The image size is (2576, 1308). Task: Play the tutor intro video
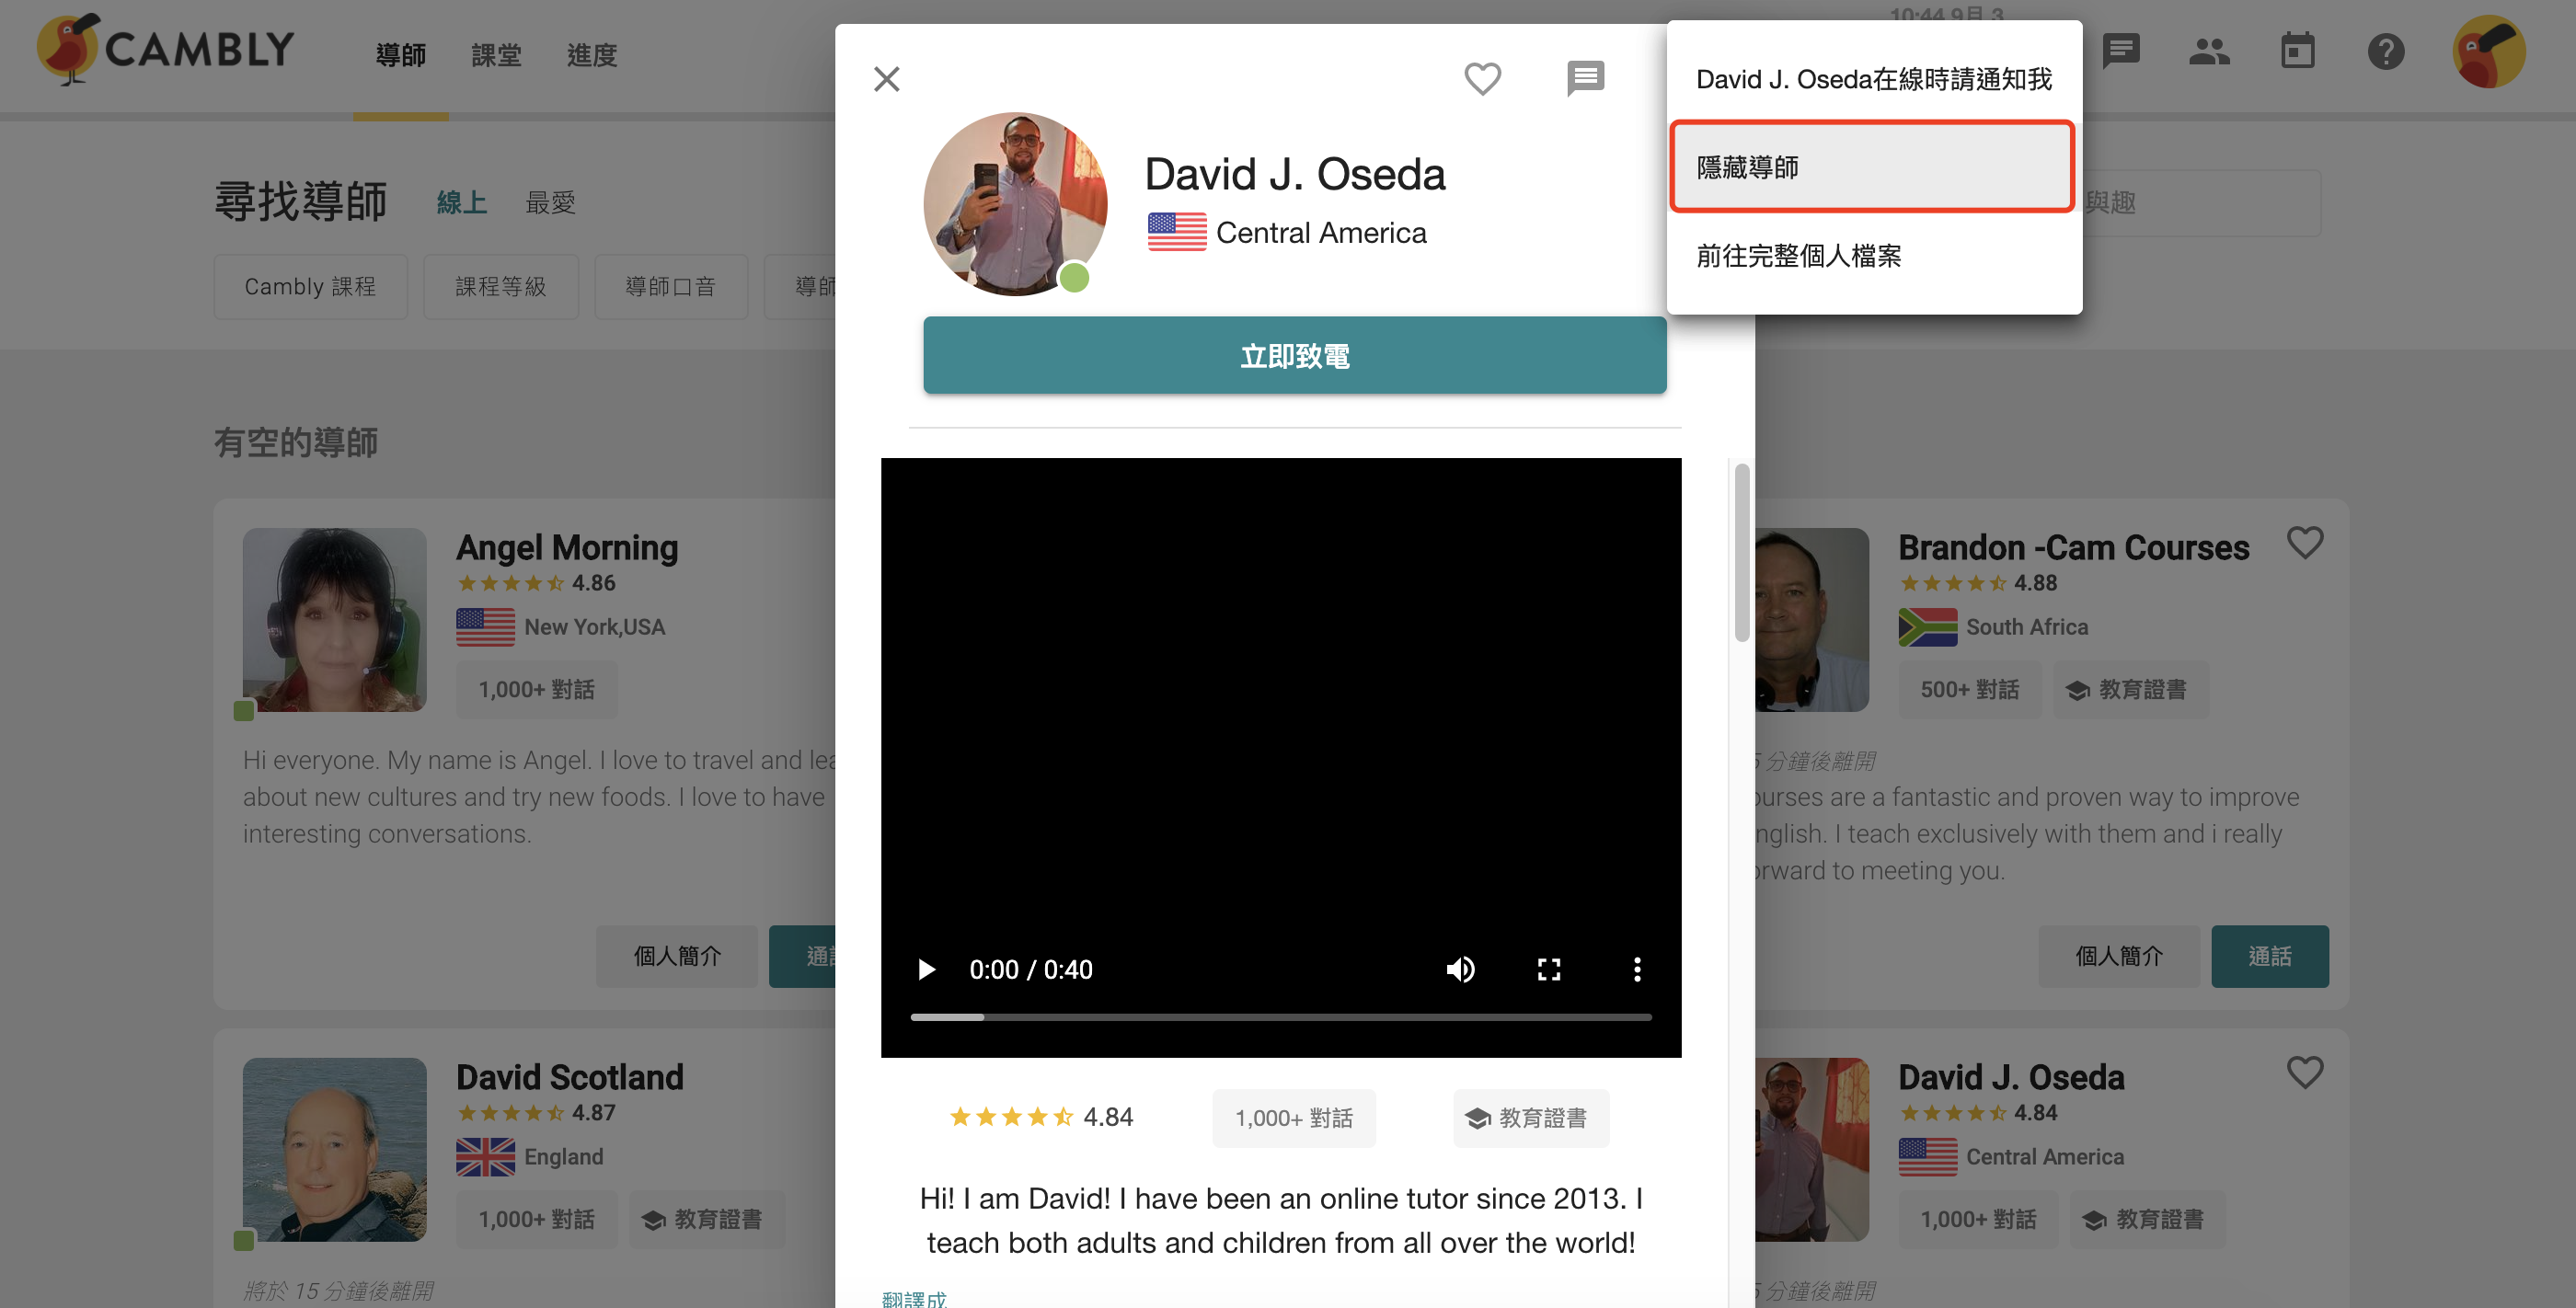click(x=926, y=969)
